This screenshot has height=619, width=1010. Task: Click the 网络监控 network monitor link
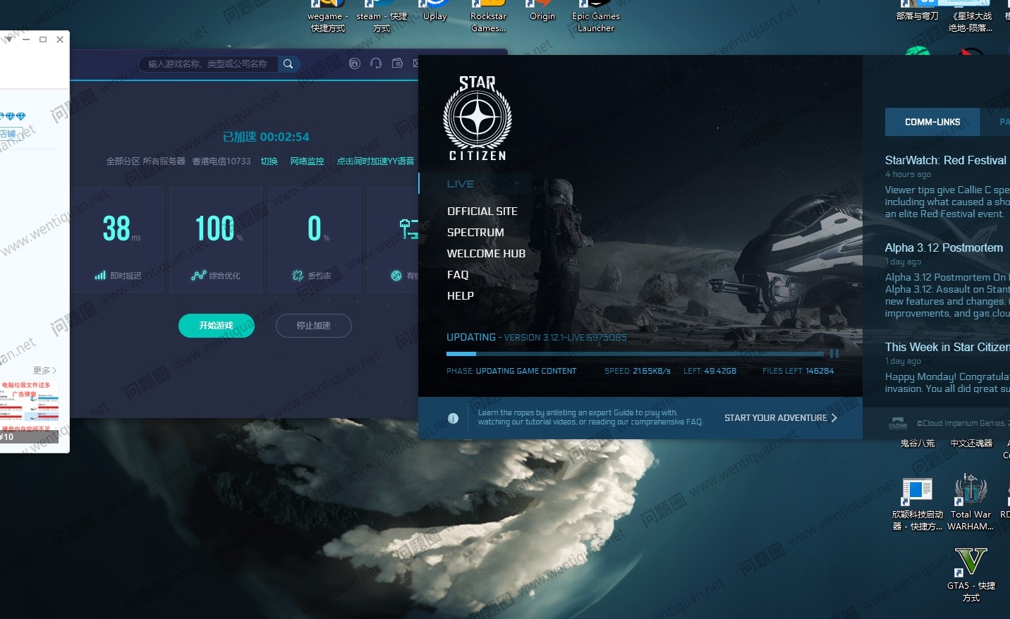pos(307,161)
